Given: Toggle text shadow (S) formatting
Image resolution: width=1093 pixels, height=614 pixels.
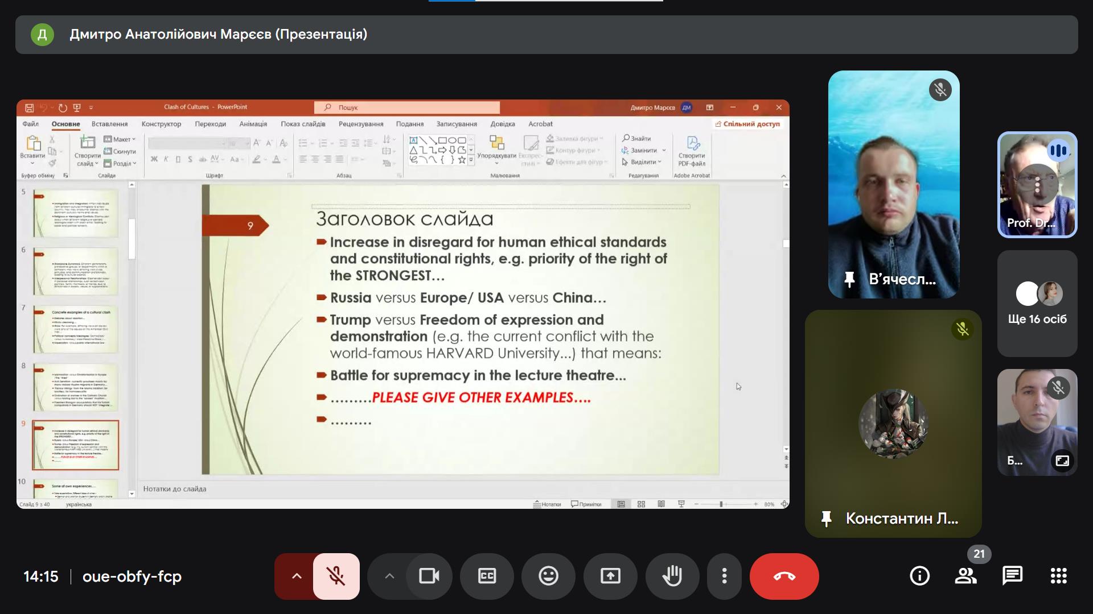Looking at the screenshot, I should tap(190, 159).
